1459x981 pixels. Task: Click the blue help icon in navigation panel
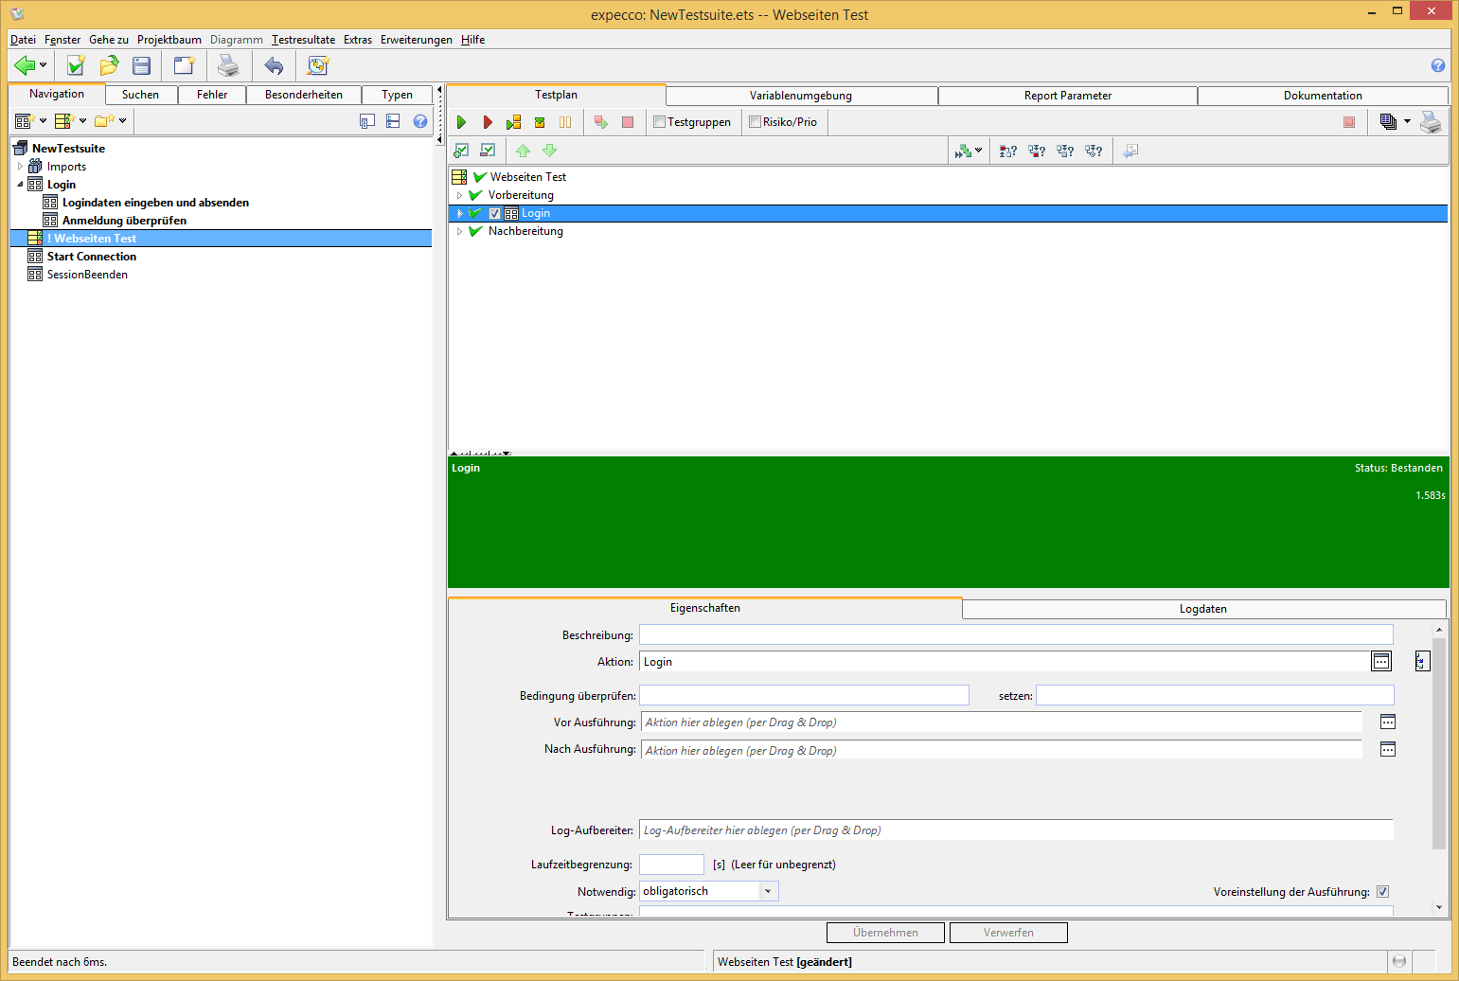[x=420, y=121]
